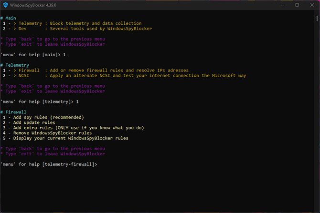This screenshot has height=213, width=320.
Task: Close the WindowsSpyBlocker window
Action: tap(312, 5)
